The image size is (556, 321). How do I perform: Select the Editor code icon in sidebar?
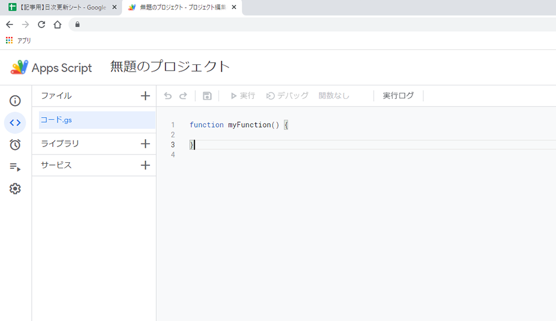pyautogui.click(x=15, y=123)
